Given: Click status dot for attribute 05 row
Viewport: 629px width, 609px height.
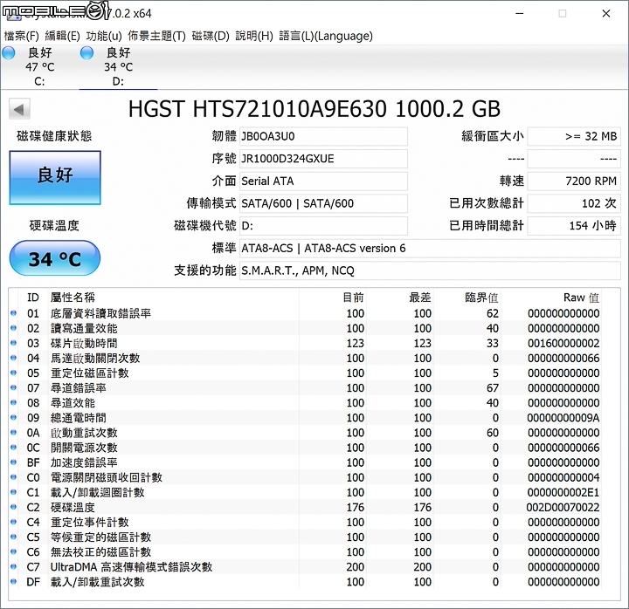Looking at the screenshot, I should click(13, 373).
